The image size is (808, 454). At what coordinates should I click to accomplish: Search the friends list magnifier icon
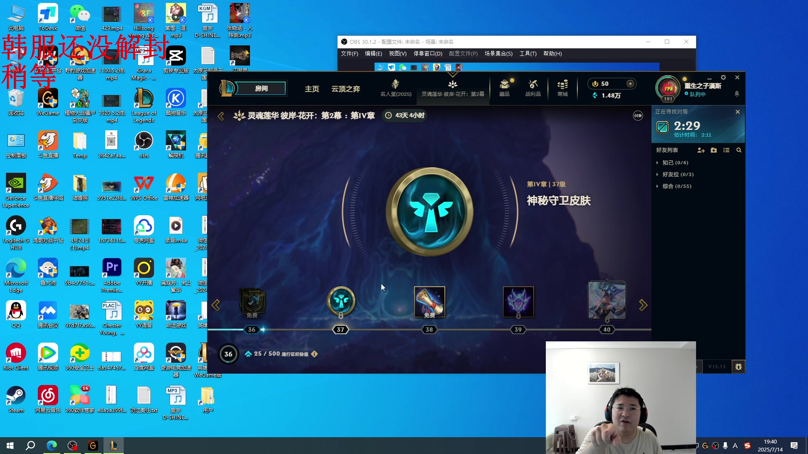pos(739,150)
